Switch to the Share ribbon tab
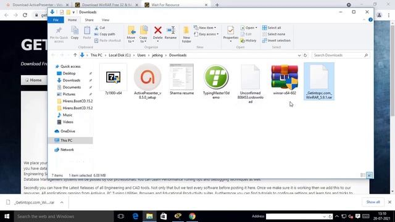Viewport: 395px width, 222px height. pyautogui.click(x=89, y=20)
